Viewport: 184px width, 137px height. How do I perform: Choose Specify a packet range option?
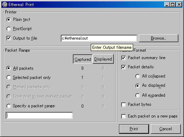8,106
